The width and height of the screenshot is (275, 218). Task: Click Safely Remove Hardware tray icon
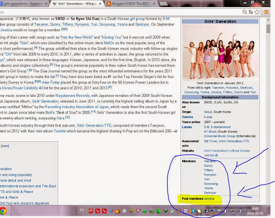[152, 211]
